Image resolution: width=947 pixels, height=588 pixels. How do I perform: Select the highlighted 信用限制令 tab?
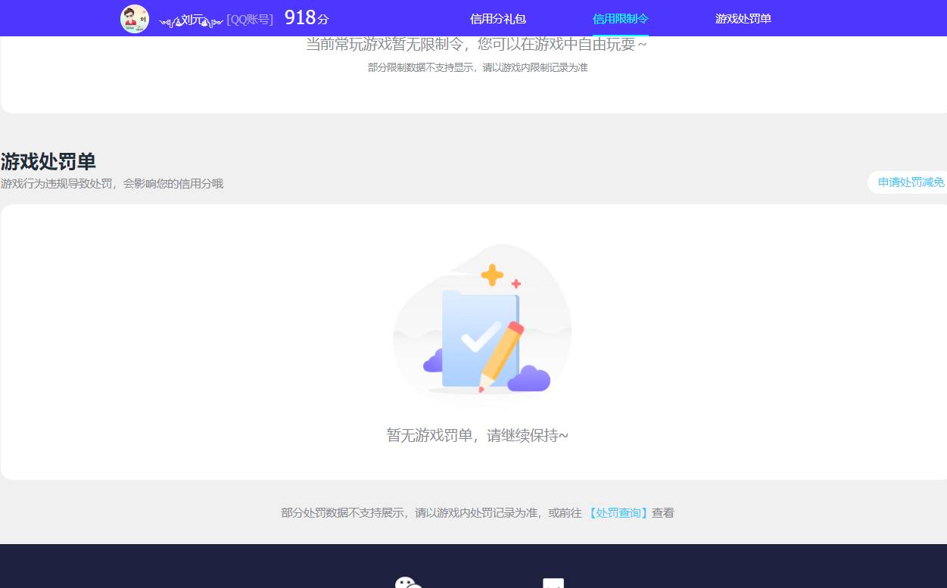619,17
